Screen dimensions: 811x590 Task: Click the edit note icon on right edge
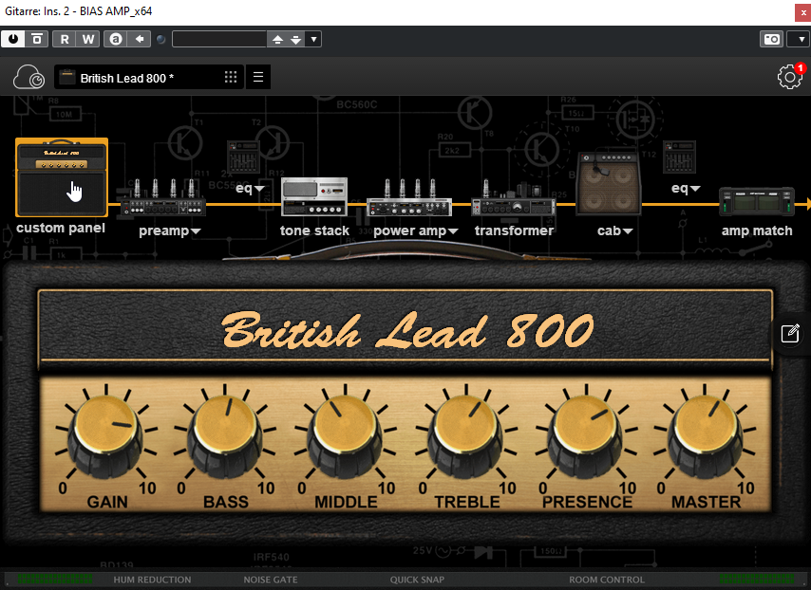tap(790, 333)
